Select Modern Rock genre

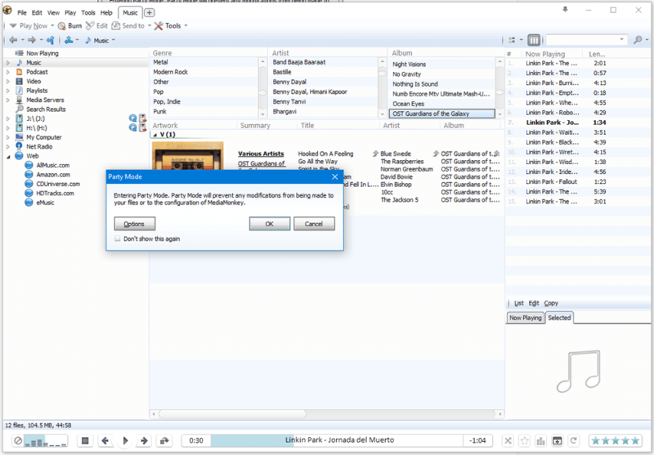point(171,72)
